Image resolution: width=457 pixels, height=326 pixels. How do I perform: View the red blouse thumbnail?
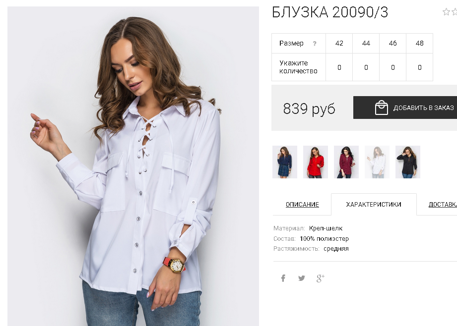(x=316, y=162)
